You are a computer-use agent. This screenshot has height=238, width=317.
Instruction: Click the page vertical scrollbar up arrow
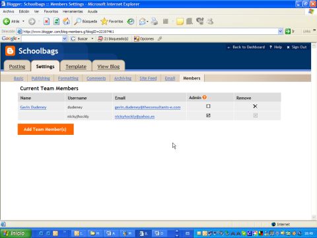click(x=314, y=46)
